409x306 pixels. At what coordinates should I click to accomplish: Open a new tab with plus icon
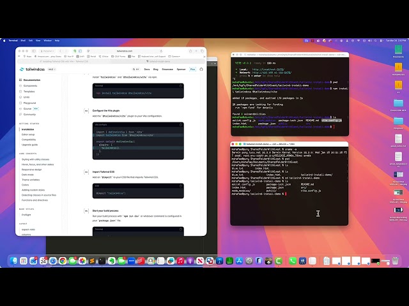(x=196, y=51)
